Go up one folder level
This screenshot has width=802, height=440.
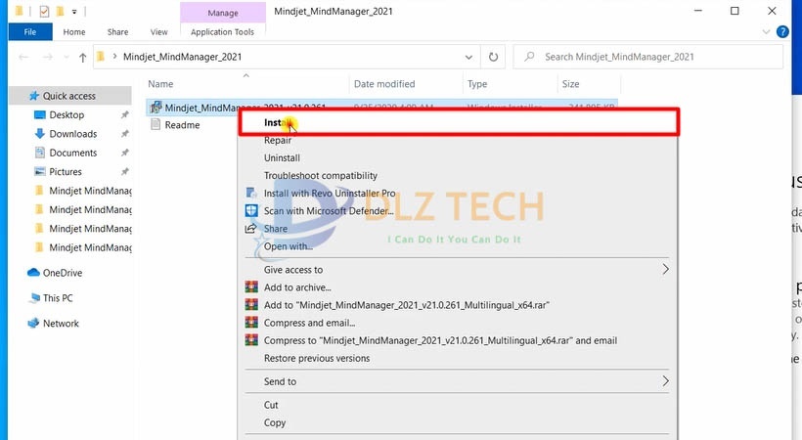pyautogui.click(x=82, y=58)
